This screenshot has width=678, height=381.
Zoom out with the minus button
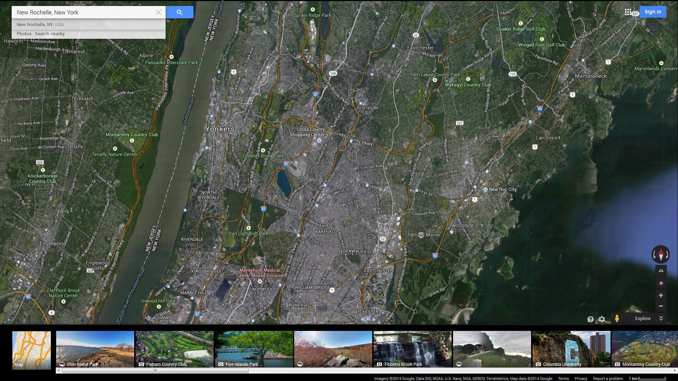(x=661, y=306)
